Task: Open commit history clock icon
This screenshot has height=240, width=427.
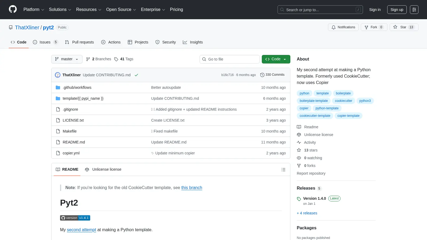Action: point(262,75)
